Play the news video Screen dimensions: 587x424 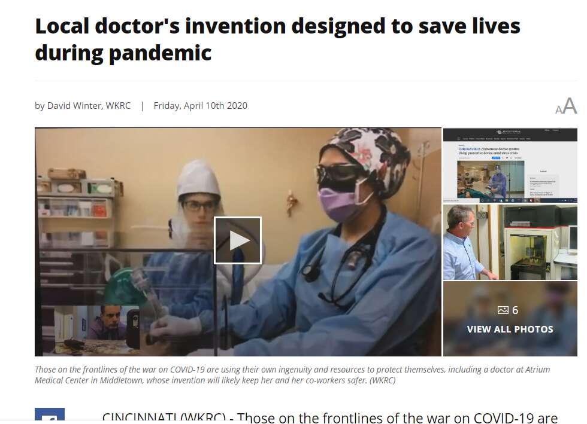237,240
